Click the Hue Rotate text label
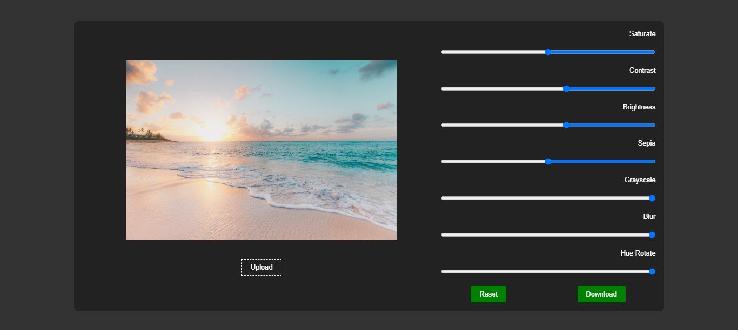738x330 pixels. (x=638, y=253)
